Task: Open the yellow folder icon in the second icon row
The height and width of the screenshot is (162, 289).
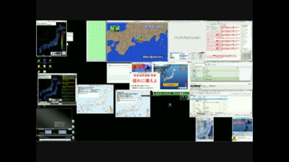Action: click(39, 66)
